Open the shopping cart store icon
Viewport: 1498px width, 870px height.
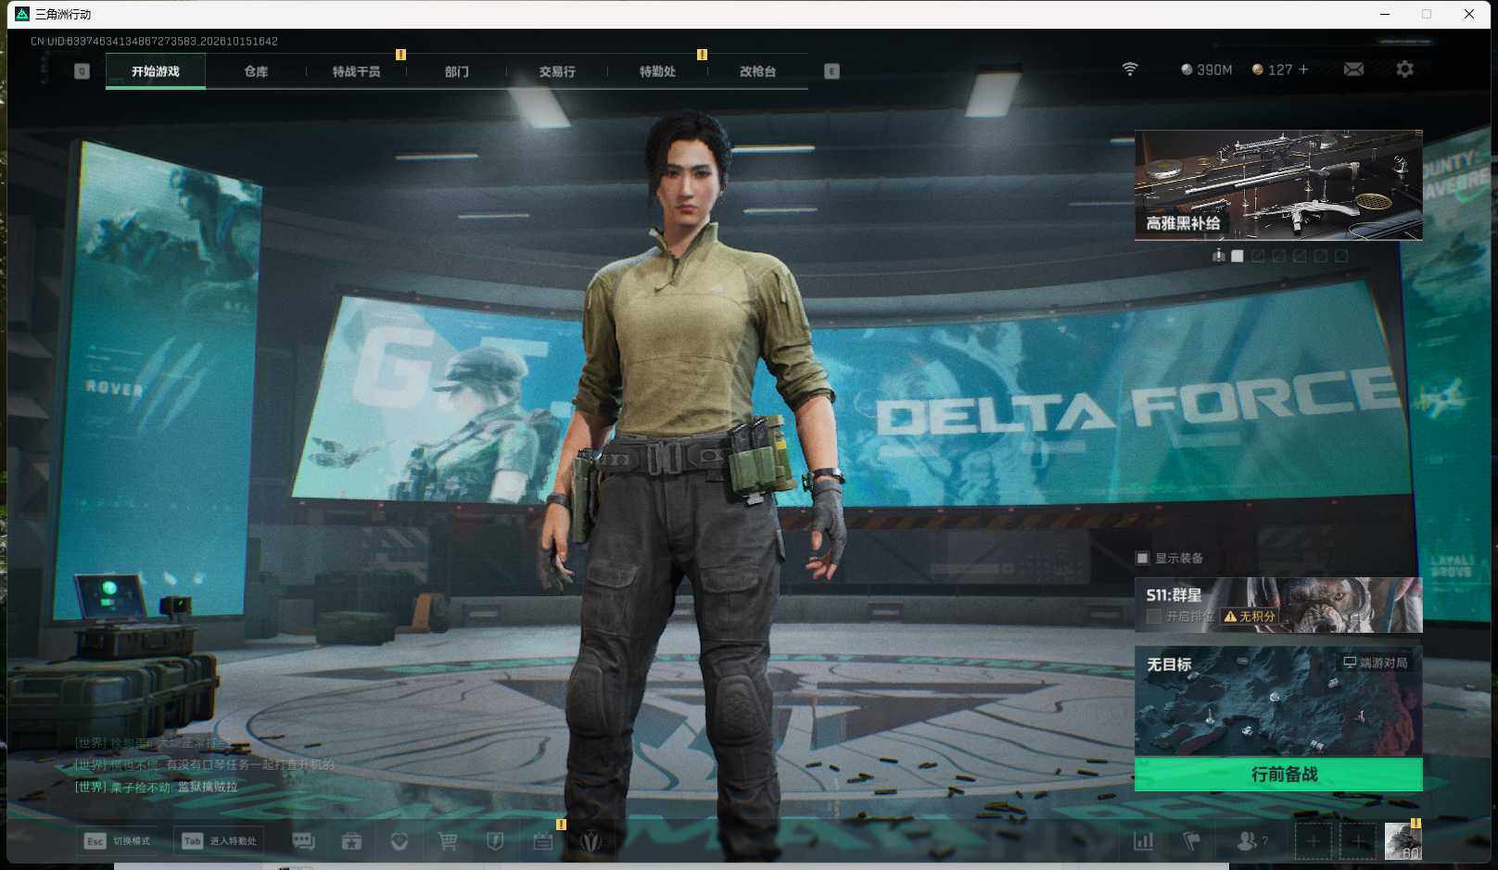(448, 841)
